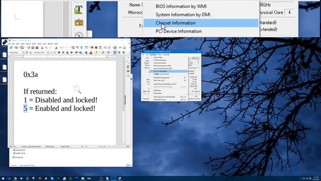Toggle the active Align Left button

tap(115, 52)
